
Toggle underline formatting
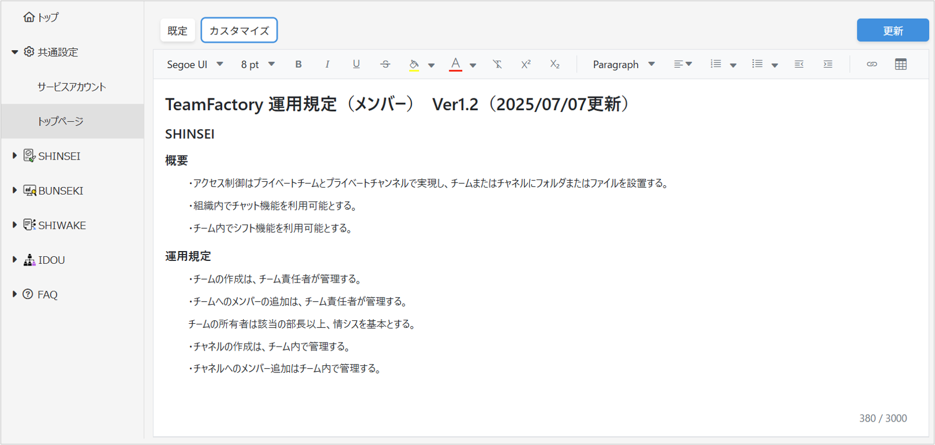click(x=356, y=64)
